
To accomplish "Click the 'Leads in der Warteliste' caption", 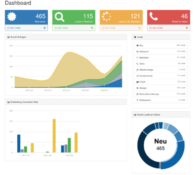I will pos(129,22).
